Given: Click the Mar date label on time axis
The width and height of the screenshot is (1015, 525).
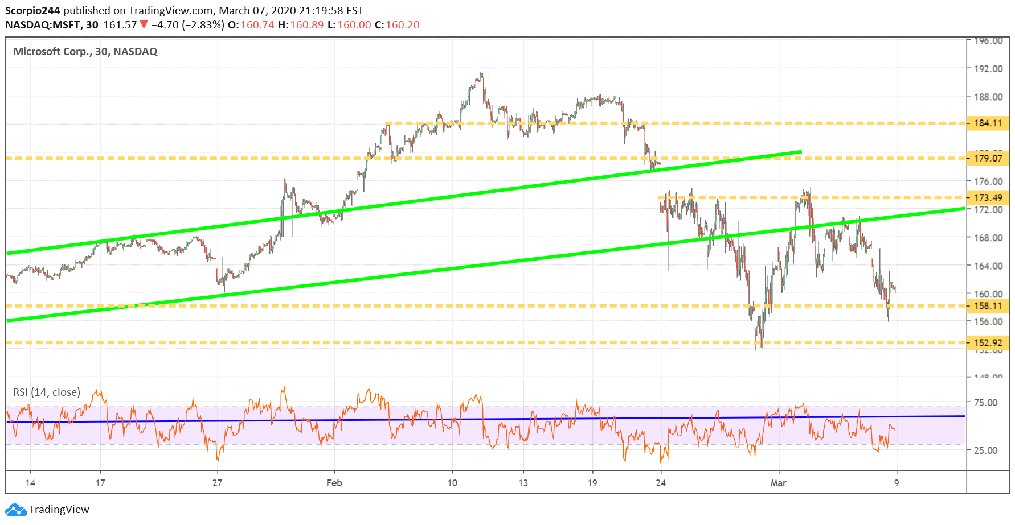Looking at the screenshot, I should 778,483.
